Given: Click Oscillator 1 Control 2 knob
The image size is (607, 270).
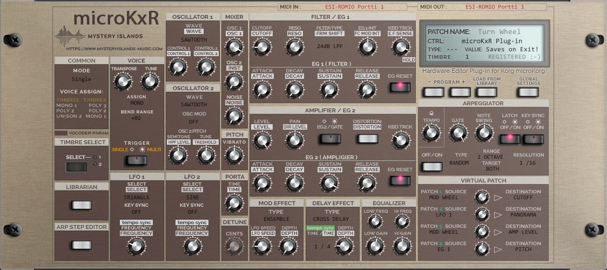Looking at the screenshot, I should coord(206,66).
